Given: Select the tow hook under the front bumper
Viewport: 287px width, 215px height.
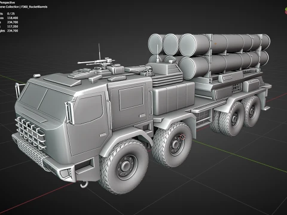Looking at the screenshot, I should pos(84,184).
